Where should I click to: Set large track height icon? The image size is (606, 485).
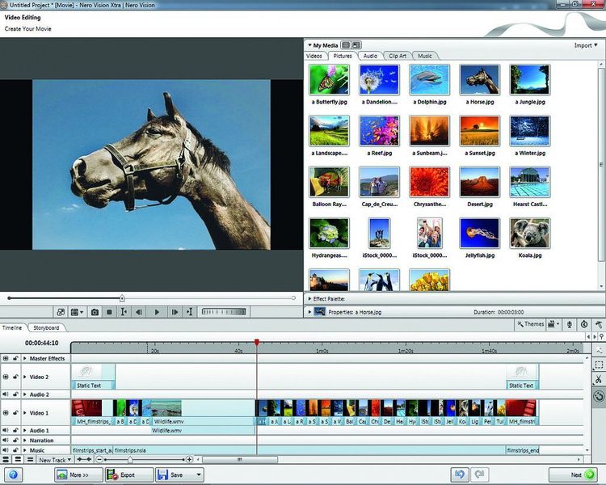click(x=6, y=459)
